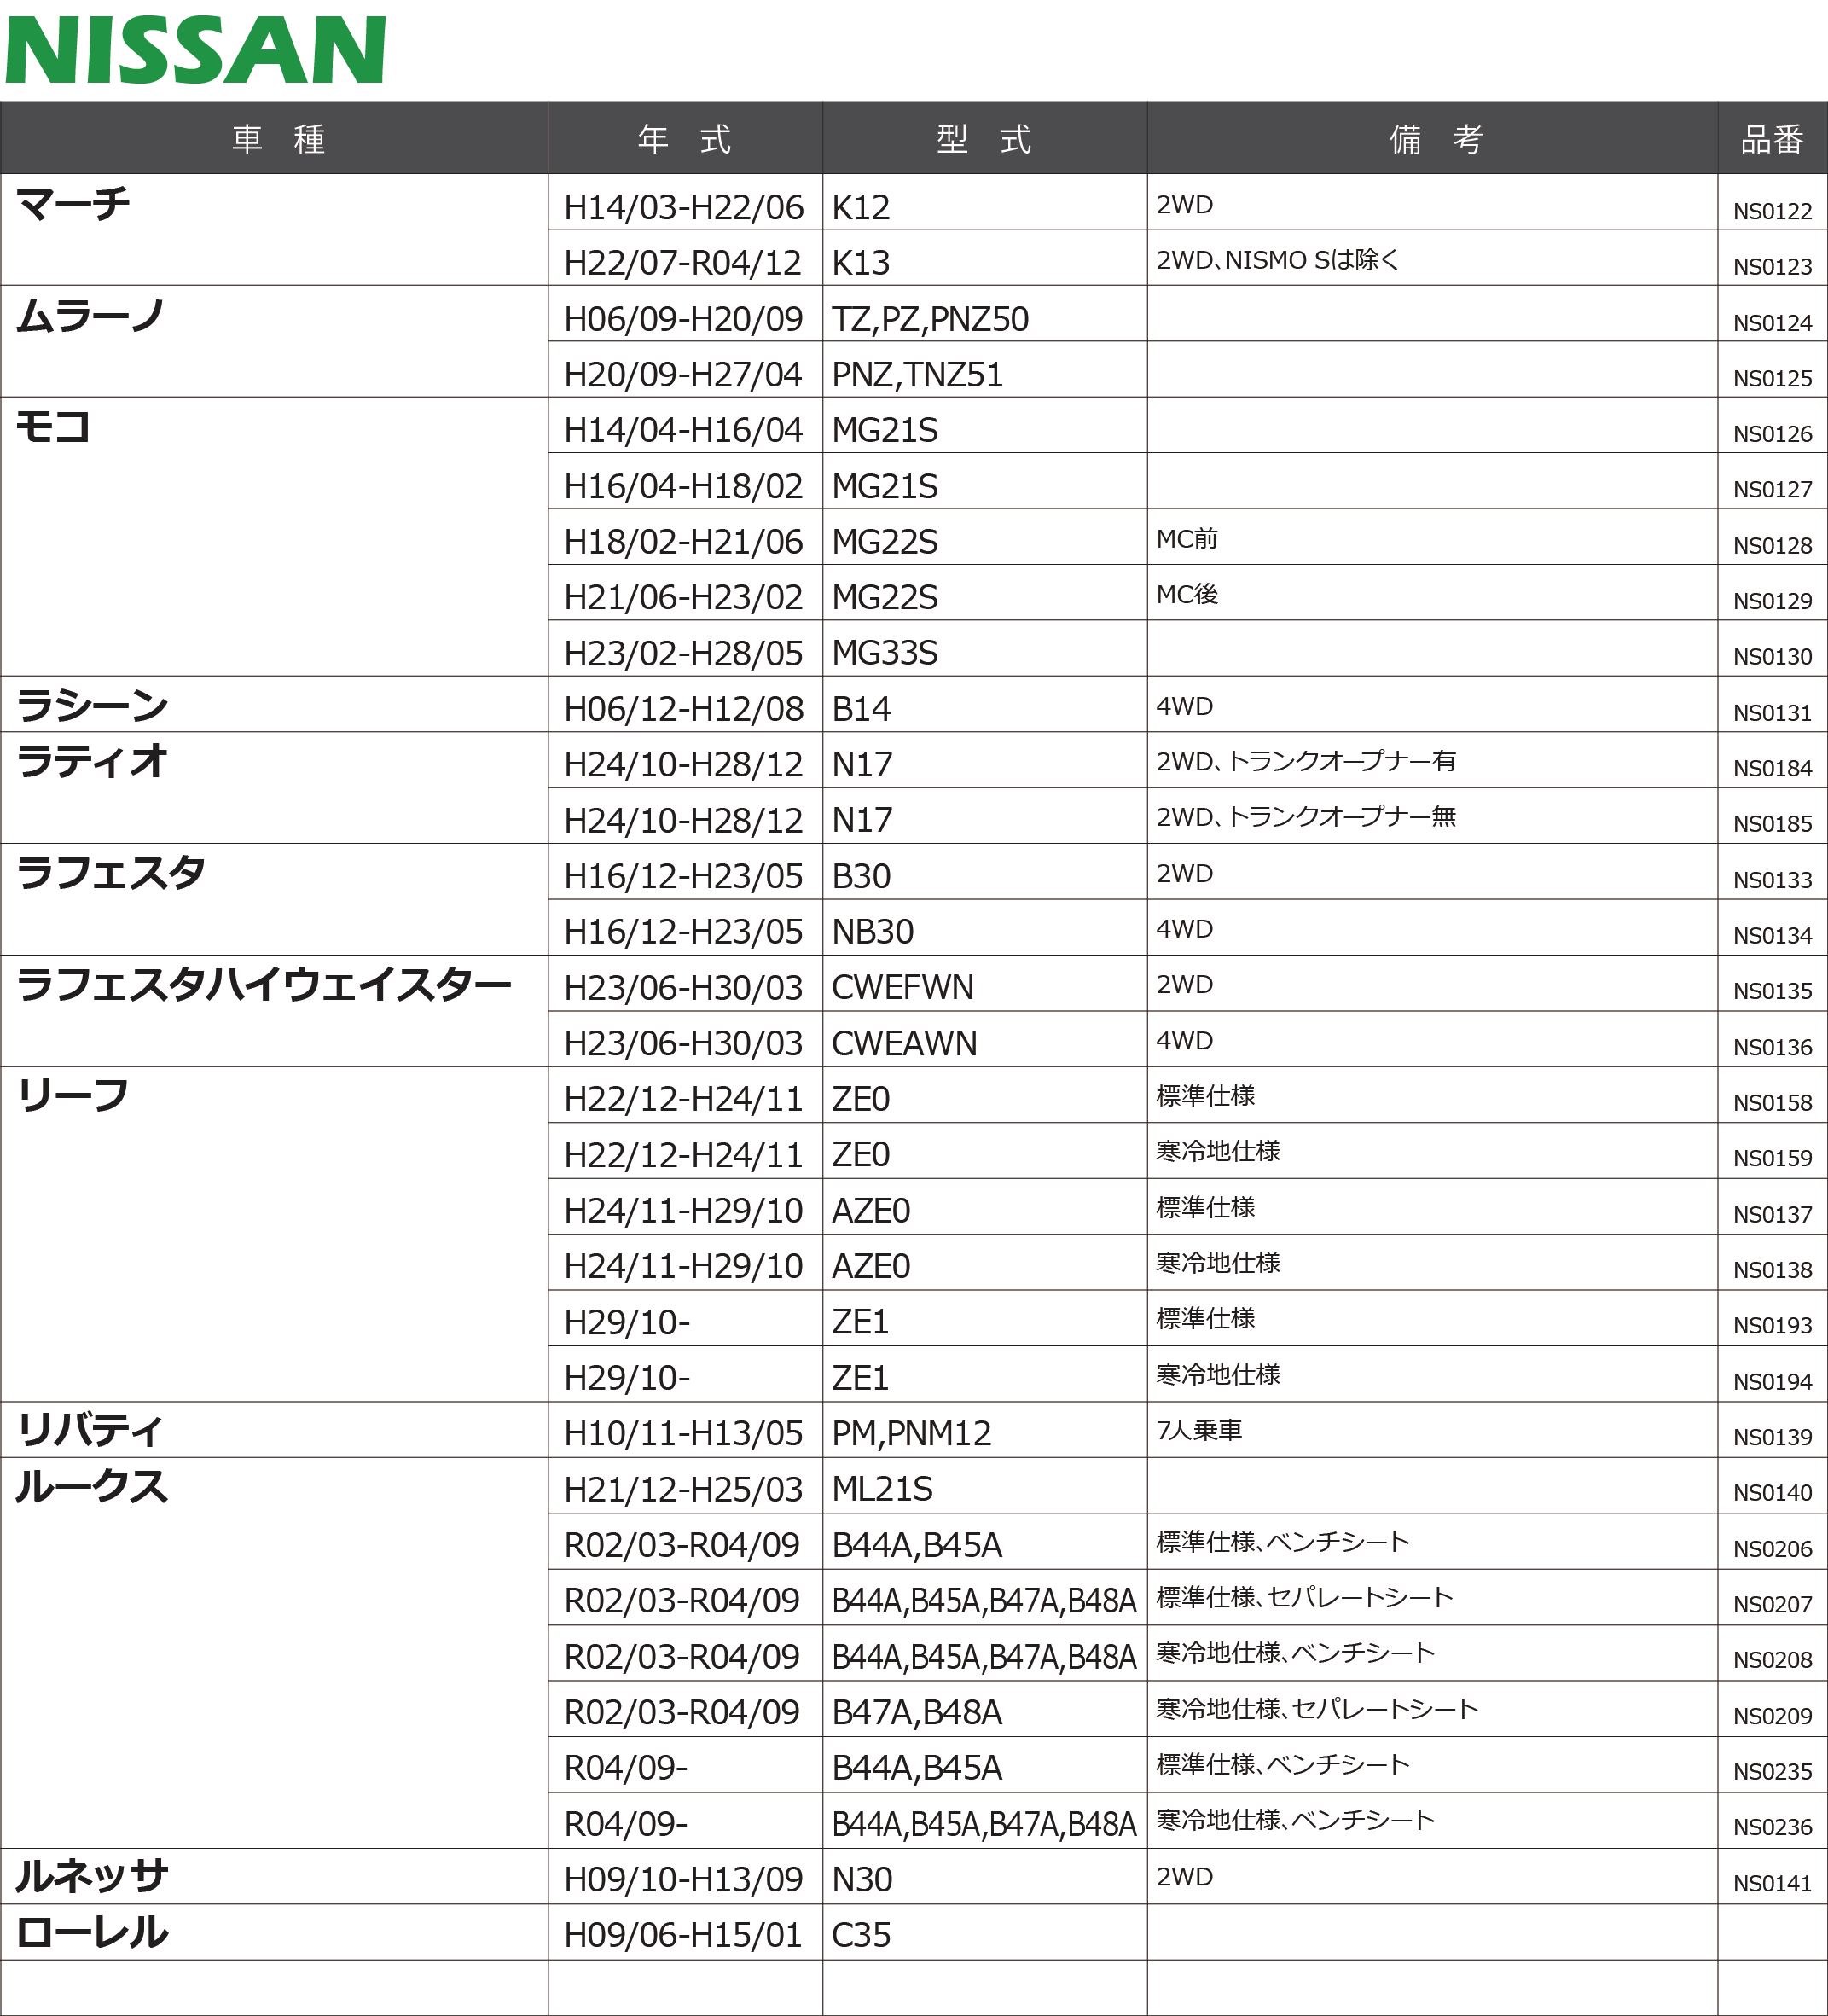
Task: Click the green NISSAN logo
Action: [x=195, y=50]
